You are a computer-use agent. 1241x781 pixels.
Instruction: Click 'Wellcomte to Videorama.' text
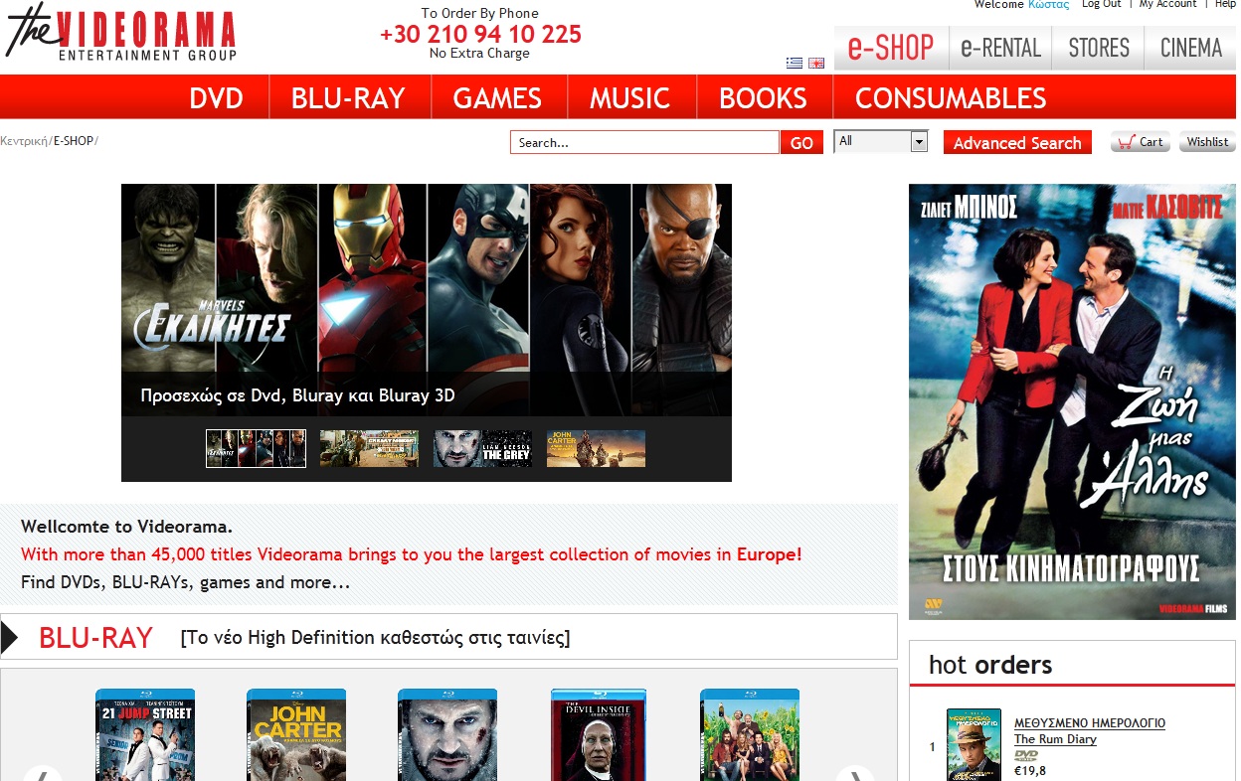pos(126,527)
